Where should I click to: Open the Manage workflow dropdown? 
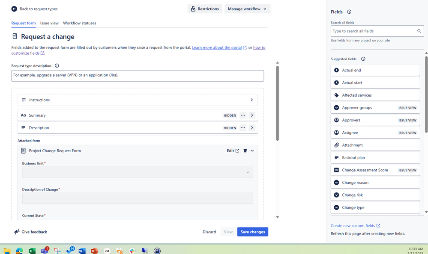tap(247, 9)
